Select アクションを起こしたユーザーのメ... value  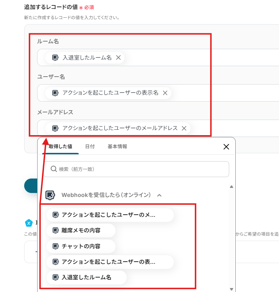point(110,215)
